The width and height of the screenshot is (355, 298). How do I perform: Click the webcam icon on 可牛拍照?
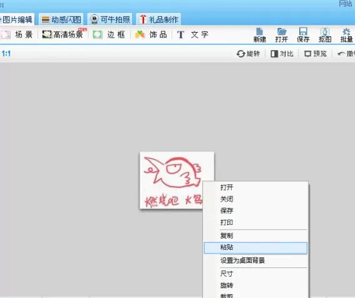click(94, 19)
